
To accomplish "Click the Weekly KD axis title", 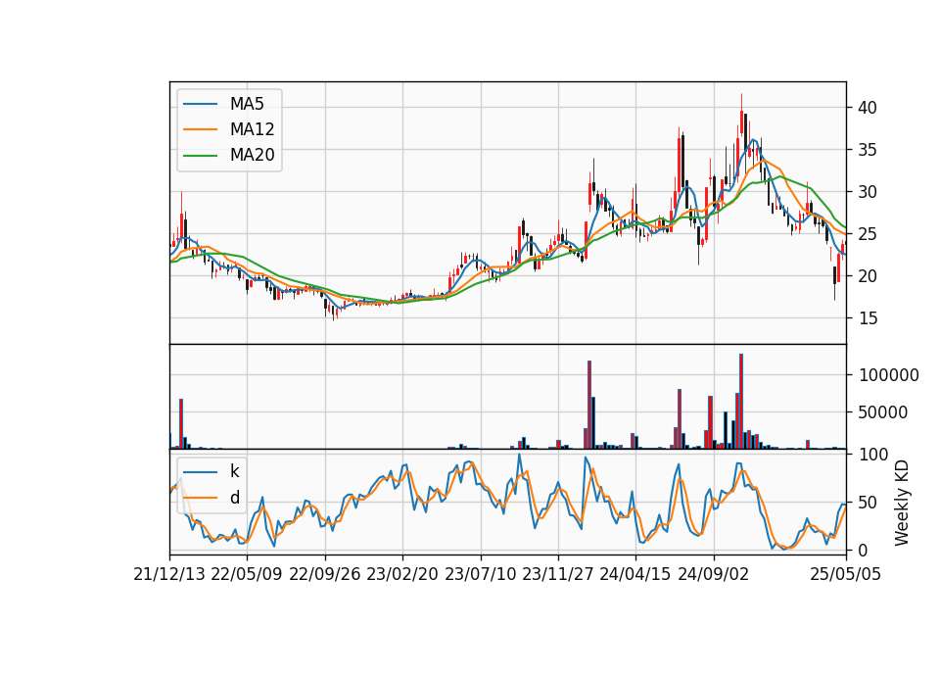I will click(902, 503).
